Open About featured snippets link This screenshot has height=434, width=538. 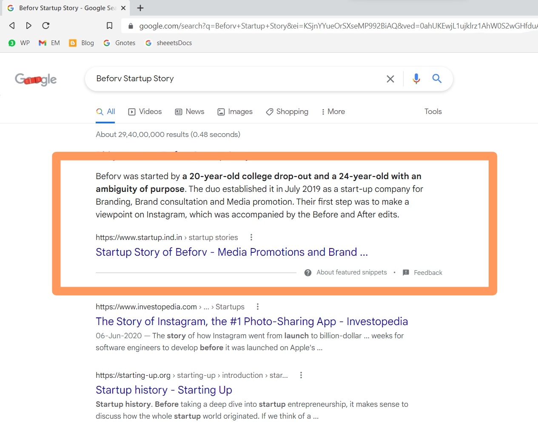coord(352,272)
